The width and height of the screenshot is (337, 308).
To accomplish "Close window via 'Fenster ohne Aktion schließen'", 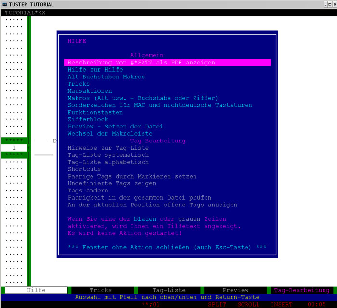I will [167, 247].
